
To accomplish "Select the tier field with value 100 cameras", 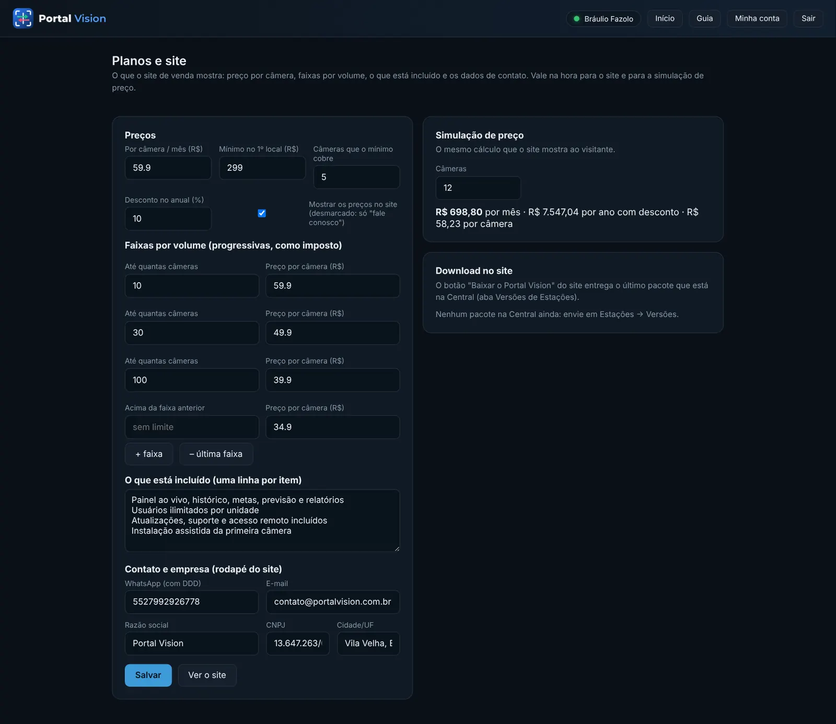I will tap(192, 380).
